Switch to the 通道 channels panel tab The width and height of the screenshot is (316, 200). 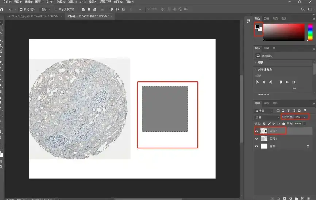tap(266, 103)
